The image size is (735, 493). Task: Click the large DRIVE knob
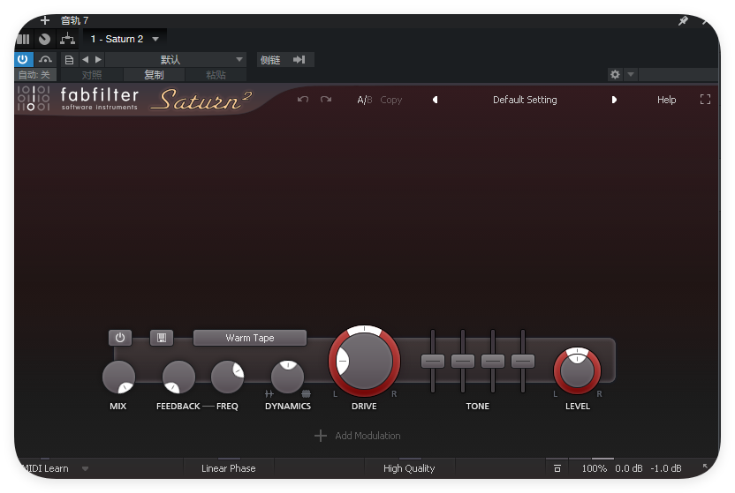coord(364,362)
